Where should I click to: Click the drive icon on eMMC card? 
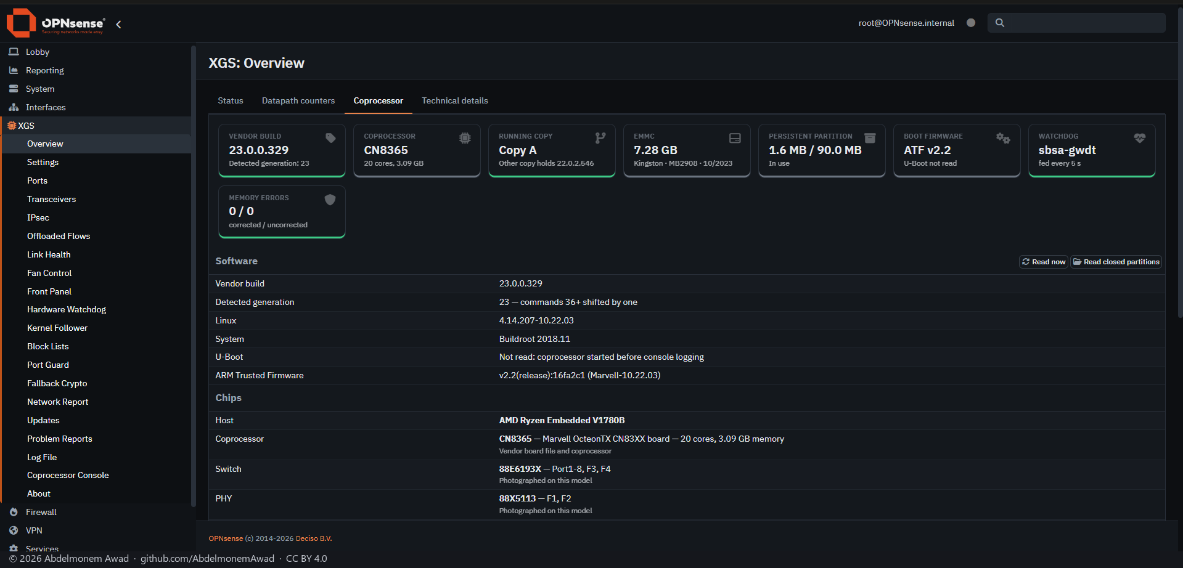click(735, 138)
